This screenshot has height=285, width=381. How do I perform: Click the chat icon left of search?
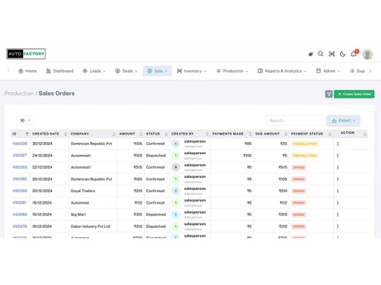pyautogui.click(x=311, y=54)
